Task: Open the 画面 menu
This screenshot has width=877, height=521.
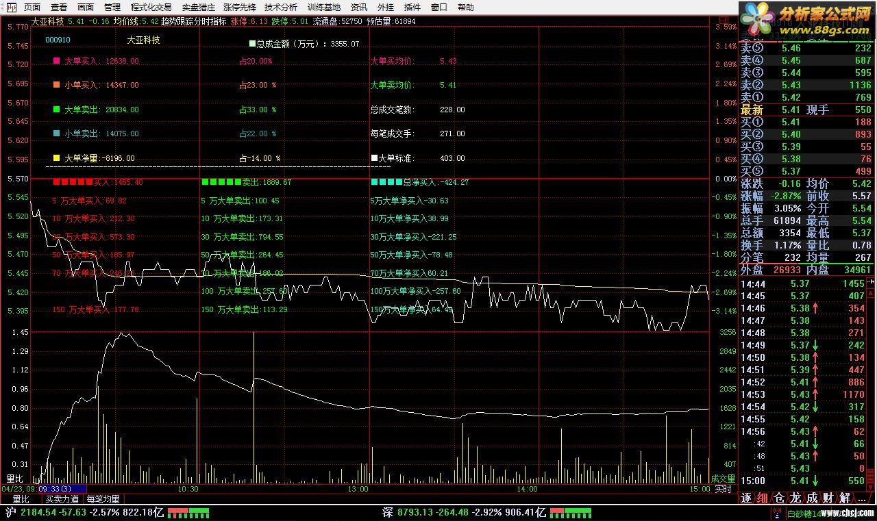Action: [86, 8]
